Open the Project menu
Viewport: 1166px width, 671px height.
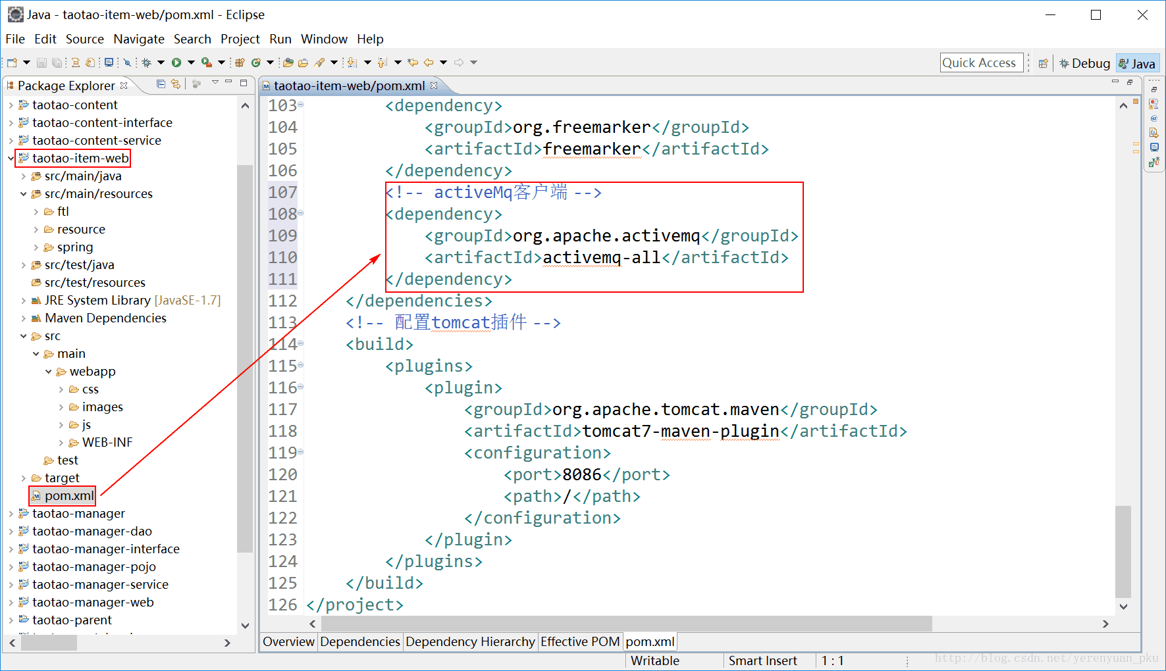tap(240, 39)
